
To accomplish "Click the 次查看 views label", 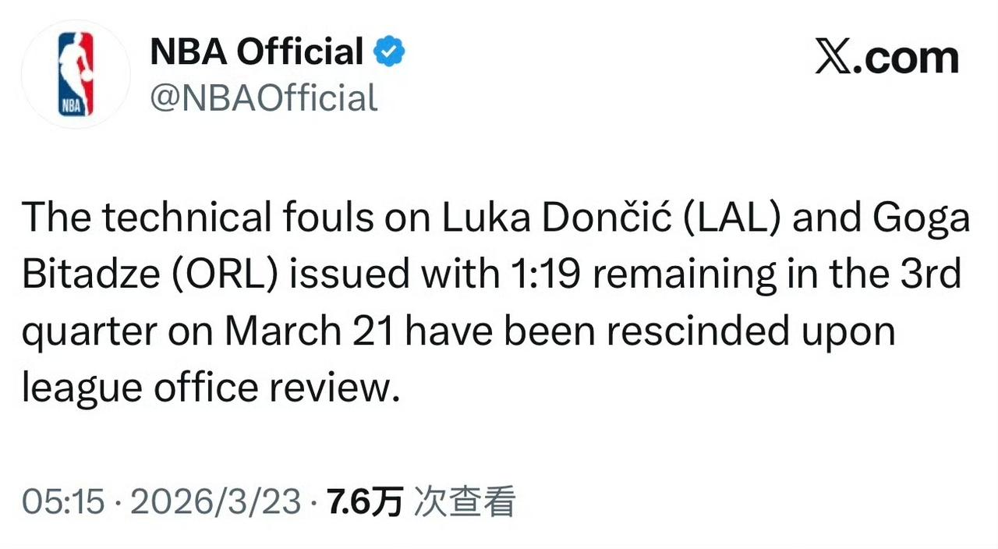I will click(464, 501).
